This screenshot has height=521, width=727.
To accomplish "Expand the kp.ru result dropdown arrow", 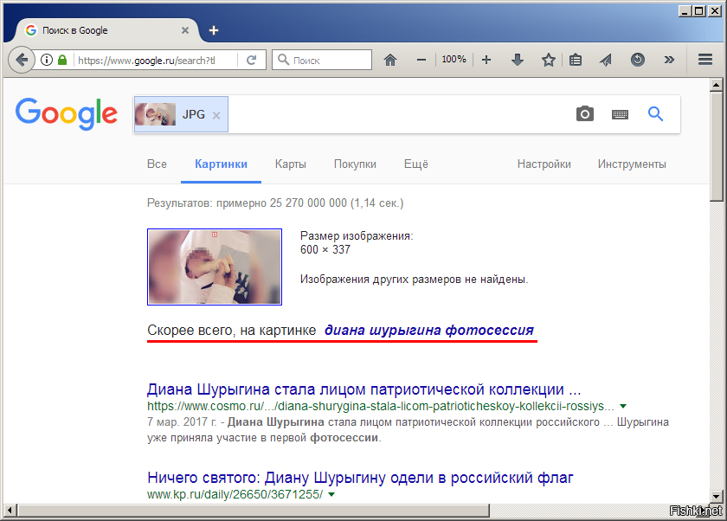I will click(331, 494).
